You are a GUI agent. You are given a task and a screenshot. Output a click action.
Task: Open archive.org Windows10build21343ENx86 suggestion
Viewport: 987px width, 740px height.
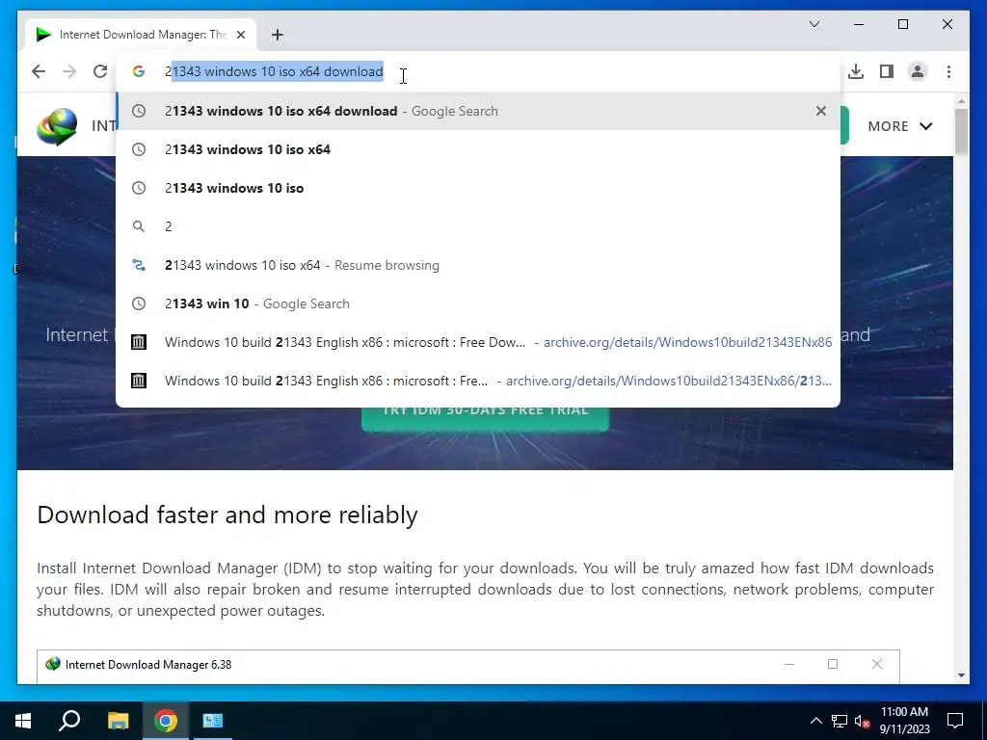tap(478, 342)
